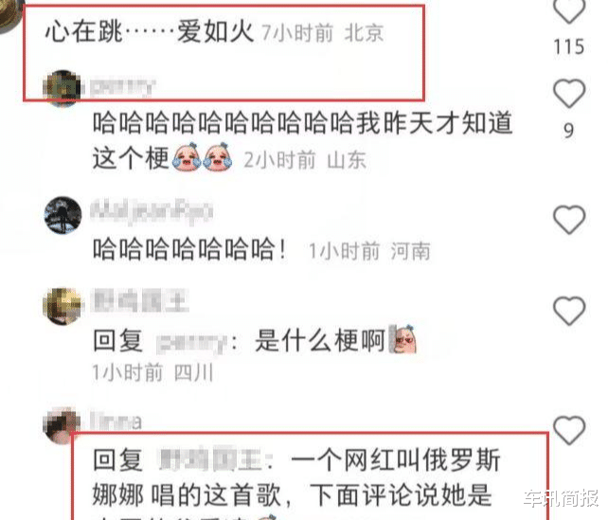Like the reply about 俄罗斯娜娜

tap(569, 430)
